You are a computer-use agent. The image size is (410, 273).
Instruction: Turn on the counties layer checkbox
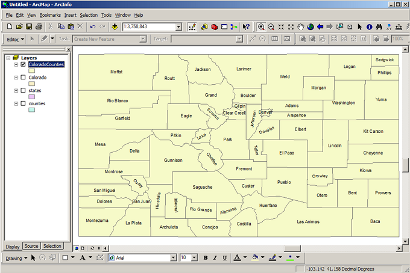pyautogui.click(x=23, y=103)
